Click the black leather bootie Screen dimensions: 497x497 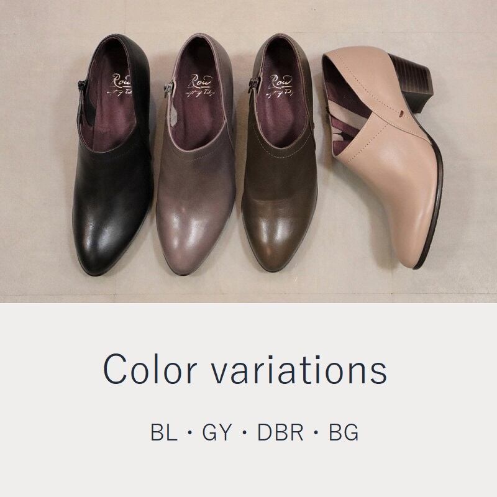(x=112, y=155)
